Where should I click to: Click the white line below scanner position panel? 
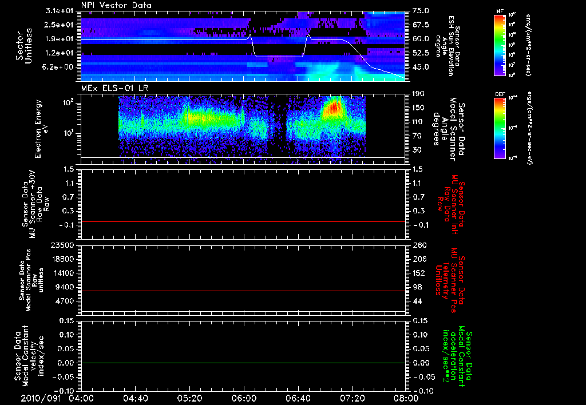pos(243,311)
